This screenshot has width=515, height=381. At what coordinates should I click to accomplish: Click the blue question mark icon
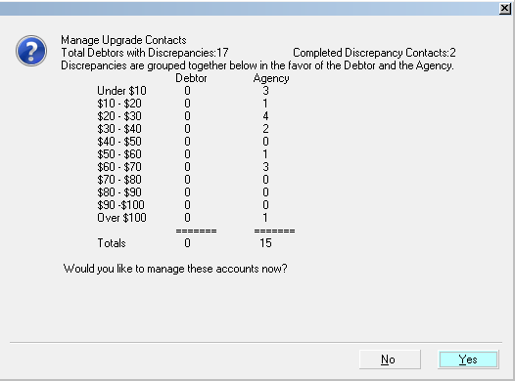point(31,51)
